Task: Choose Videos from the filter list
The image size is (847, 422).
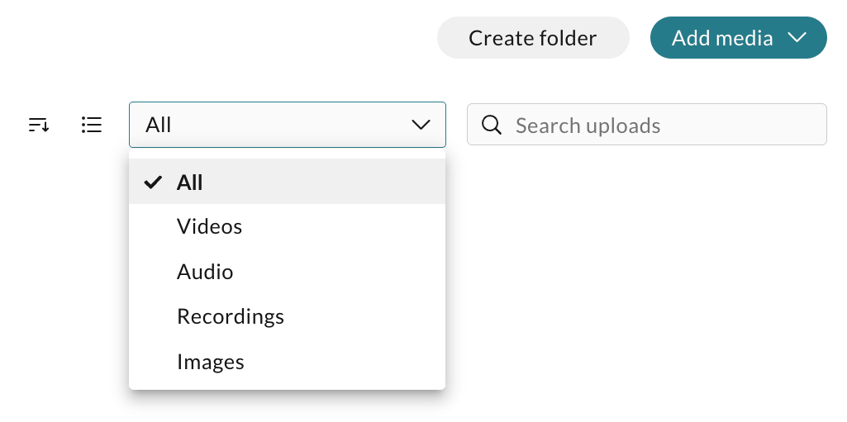Action: pos(288,226)
